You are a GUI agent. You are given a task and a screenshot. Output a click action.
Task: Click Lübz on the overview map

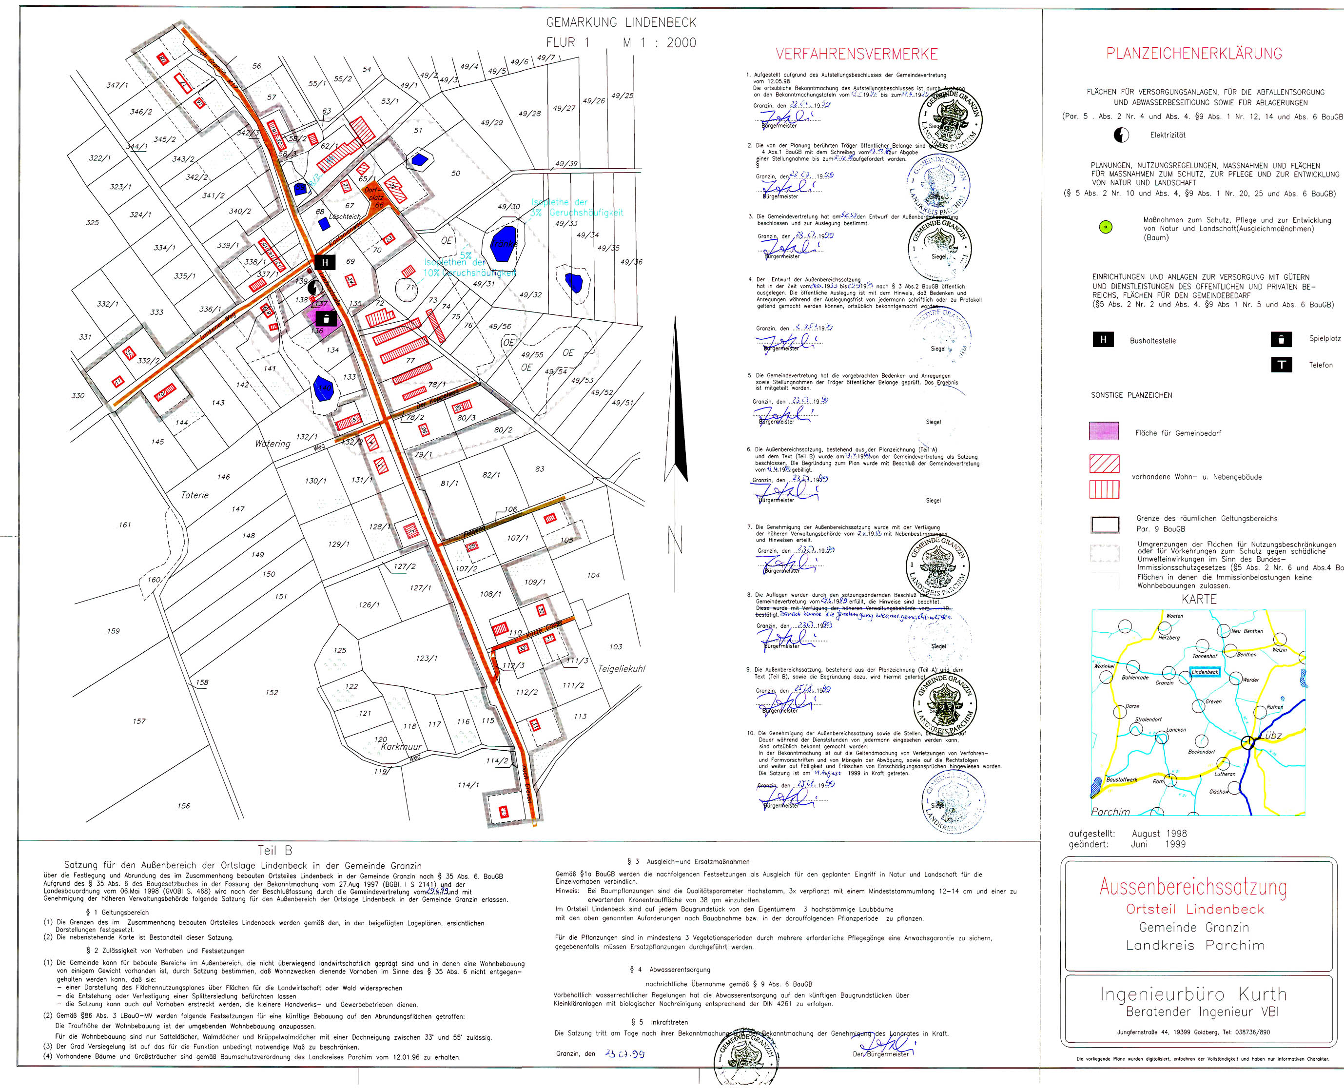(x=1270, y=735)
